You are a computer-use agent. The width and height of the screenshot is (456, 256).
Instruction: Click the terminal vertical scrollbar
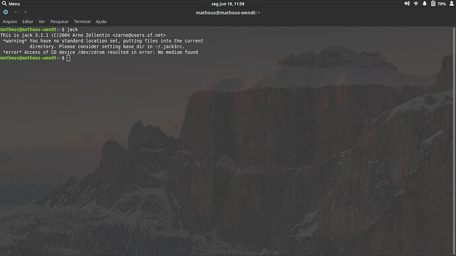453,142
